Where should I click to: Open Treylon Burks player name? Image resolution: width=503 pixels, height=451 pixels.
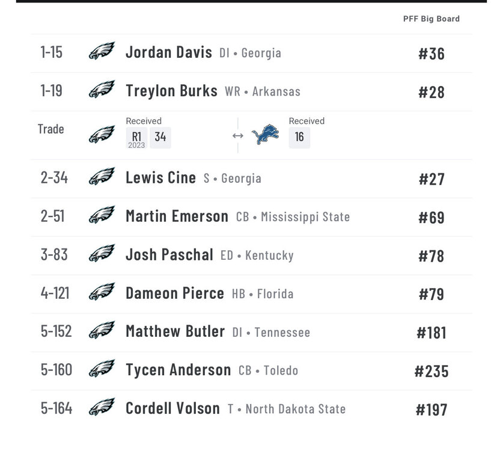pos(171,91)
